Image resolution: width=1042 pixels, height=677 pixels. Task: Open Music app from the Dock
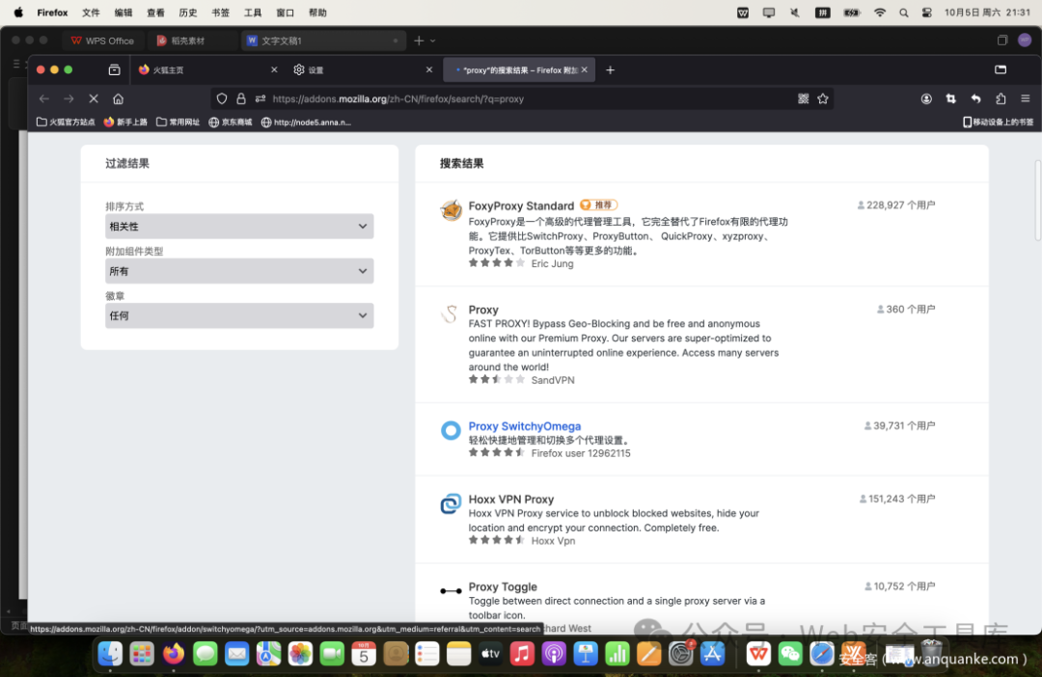pos(522,654)
